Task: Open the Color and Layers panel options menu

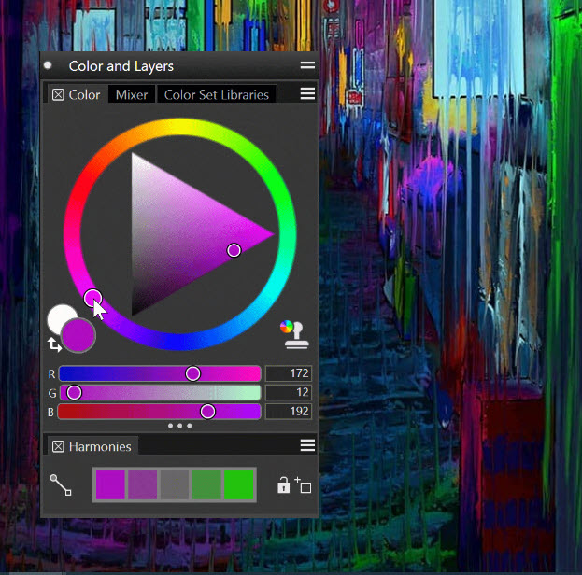Action: [x=307, y=65]
